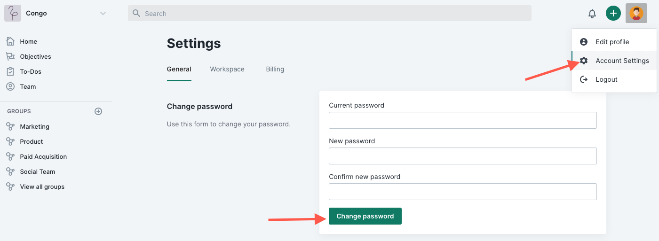Image resolution: width=659 pixels, height=241 pixels.
Task: Open the user avatar menu
Action: click(x=636, y=14)
